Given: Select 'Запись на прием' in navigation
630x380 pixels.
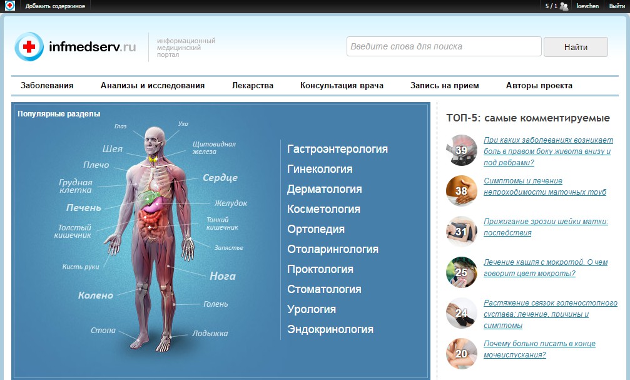Looking at the screenshot, I should (445, 85).
